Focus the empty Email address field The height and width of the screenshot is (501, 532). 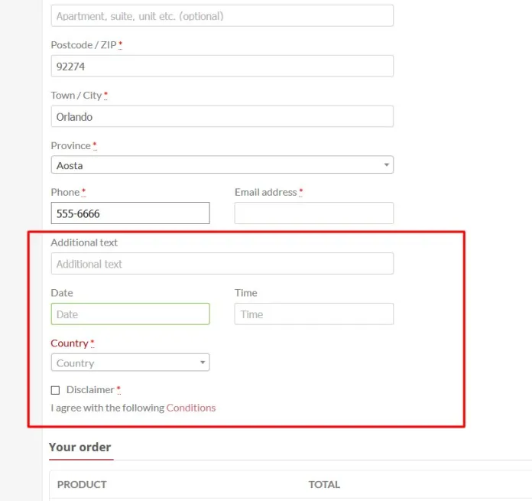click(x=313, y=213)
